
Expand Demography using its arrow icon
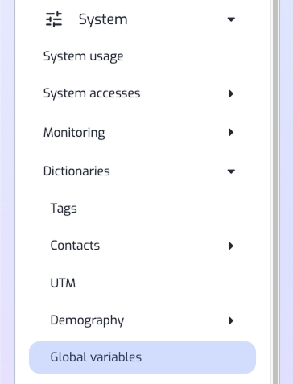231,320
